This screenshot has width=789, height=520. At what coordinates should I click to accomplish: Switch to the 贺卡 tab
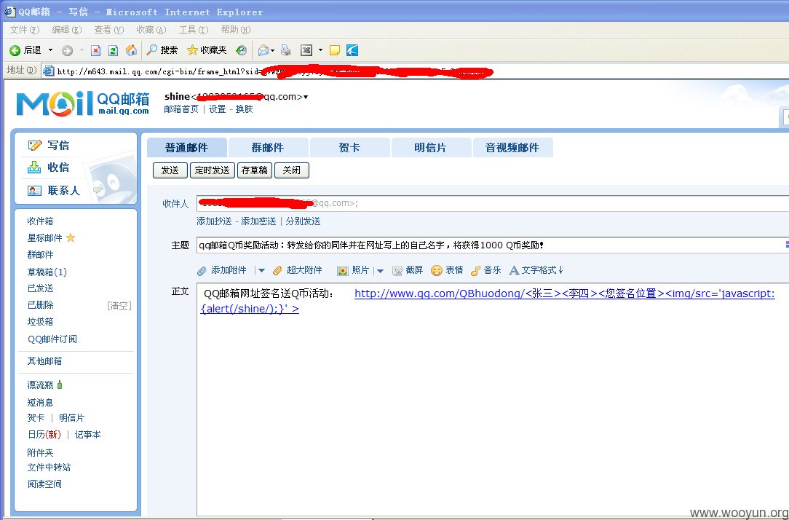click(x=349, y=148)
